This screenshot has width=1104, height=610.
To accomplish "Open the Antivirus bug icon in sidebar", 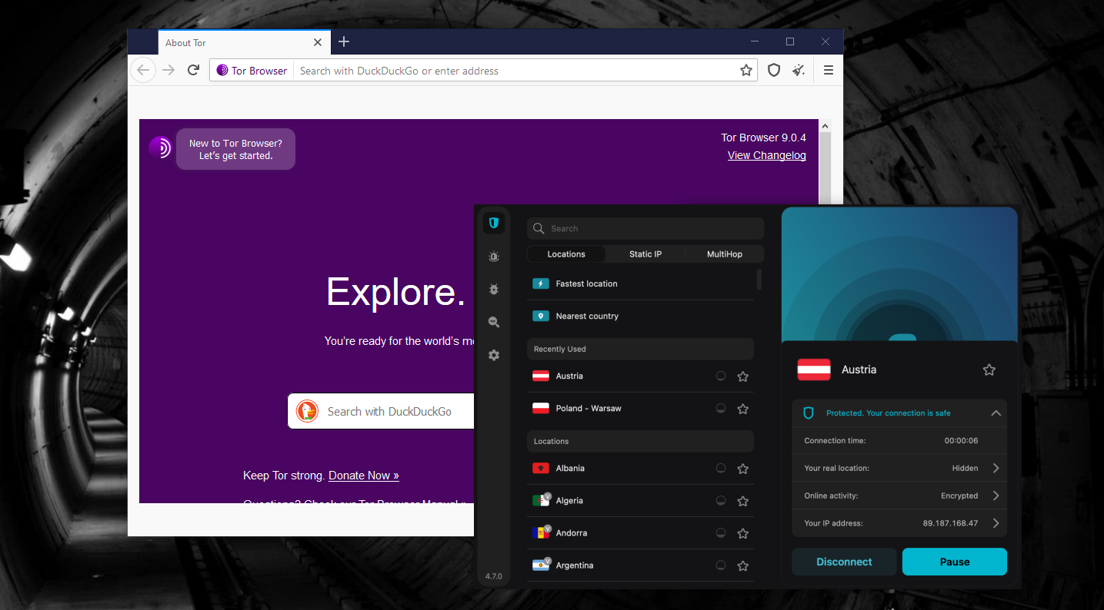I will 494,290.
